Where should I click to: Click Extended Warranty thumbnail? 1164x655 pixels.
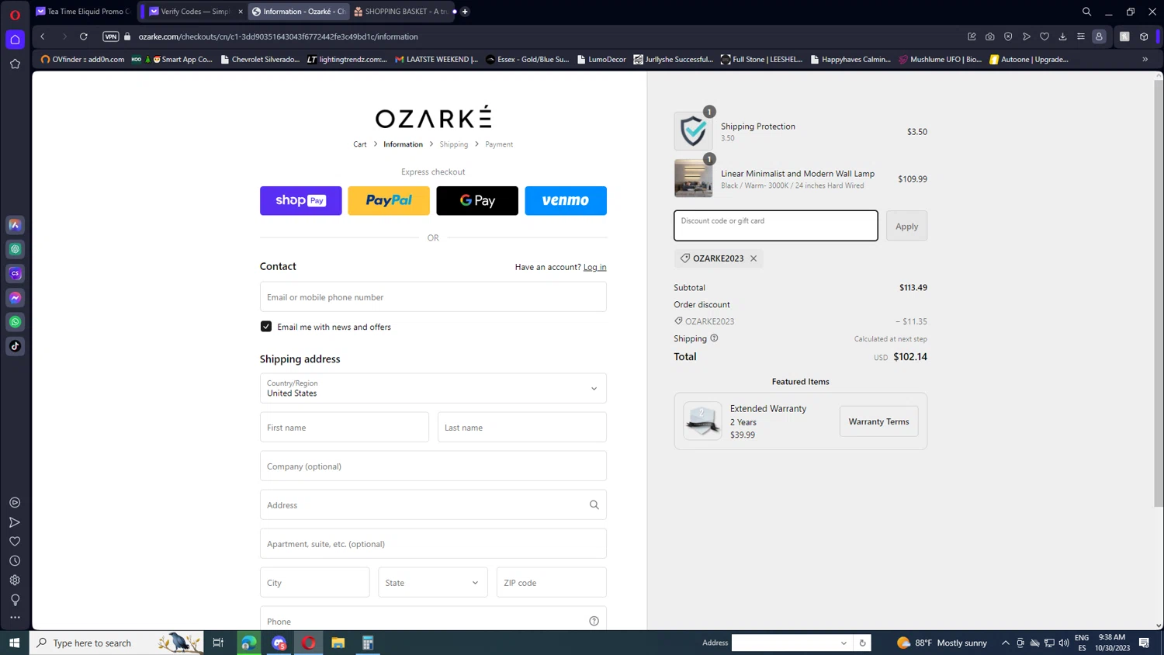[x=702, y=421]
